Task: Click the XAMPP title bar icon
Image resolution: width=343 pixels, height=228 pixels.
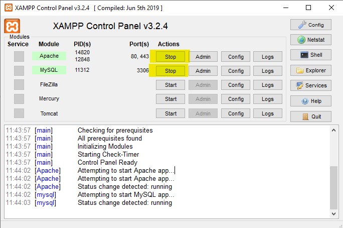Action: [x=9, y=8]
